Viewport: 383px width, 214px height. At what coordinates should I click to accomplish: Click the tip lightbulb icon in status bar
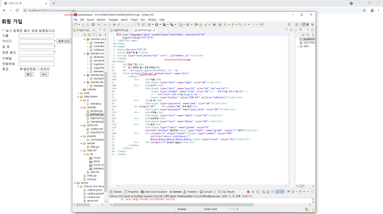[x=313, y=210]
